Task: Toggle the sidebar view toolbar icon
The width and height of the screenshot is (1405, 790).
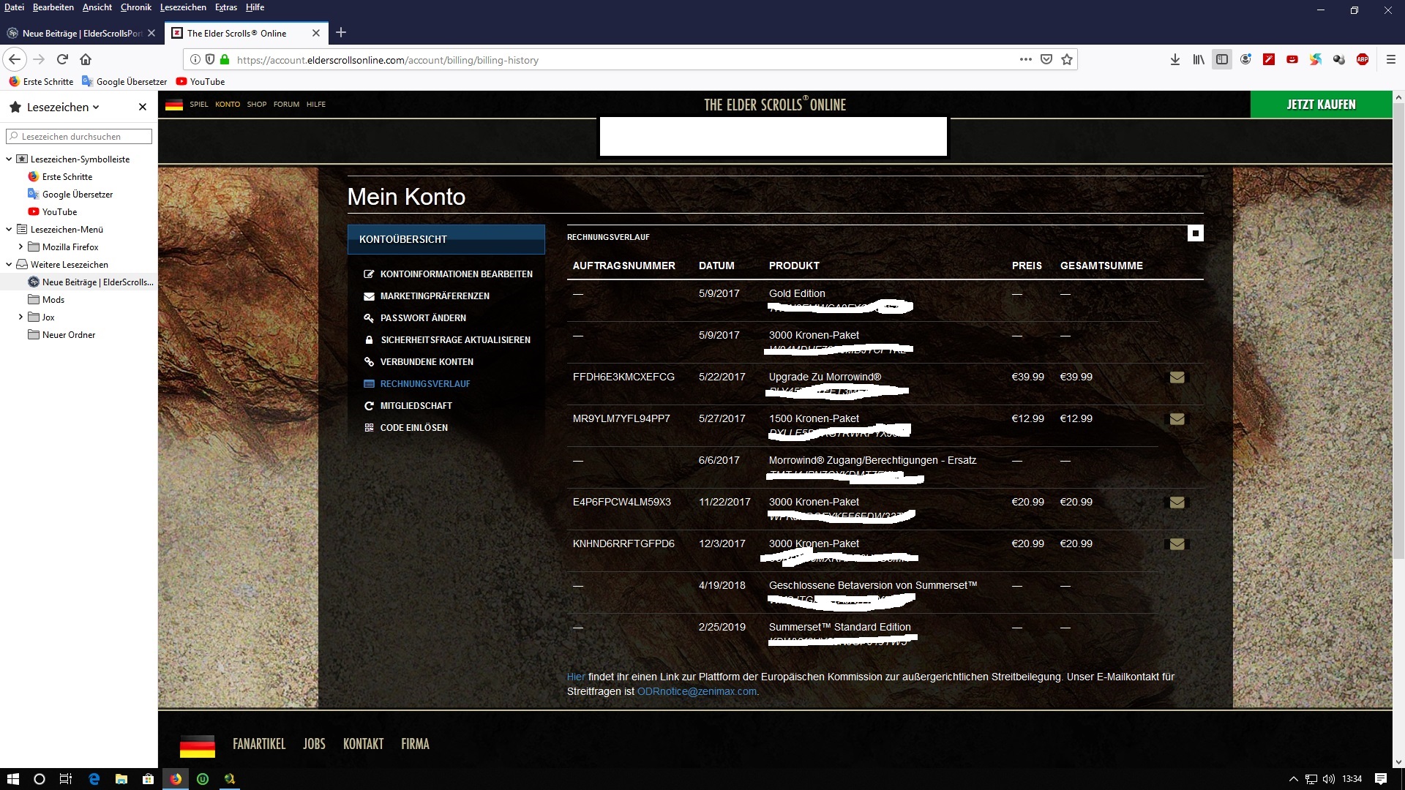Action: pyautogui.click(x=1221, y=59)
